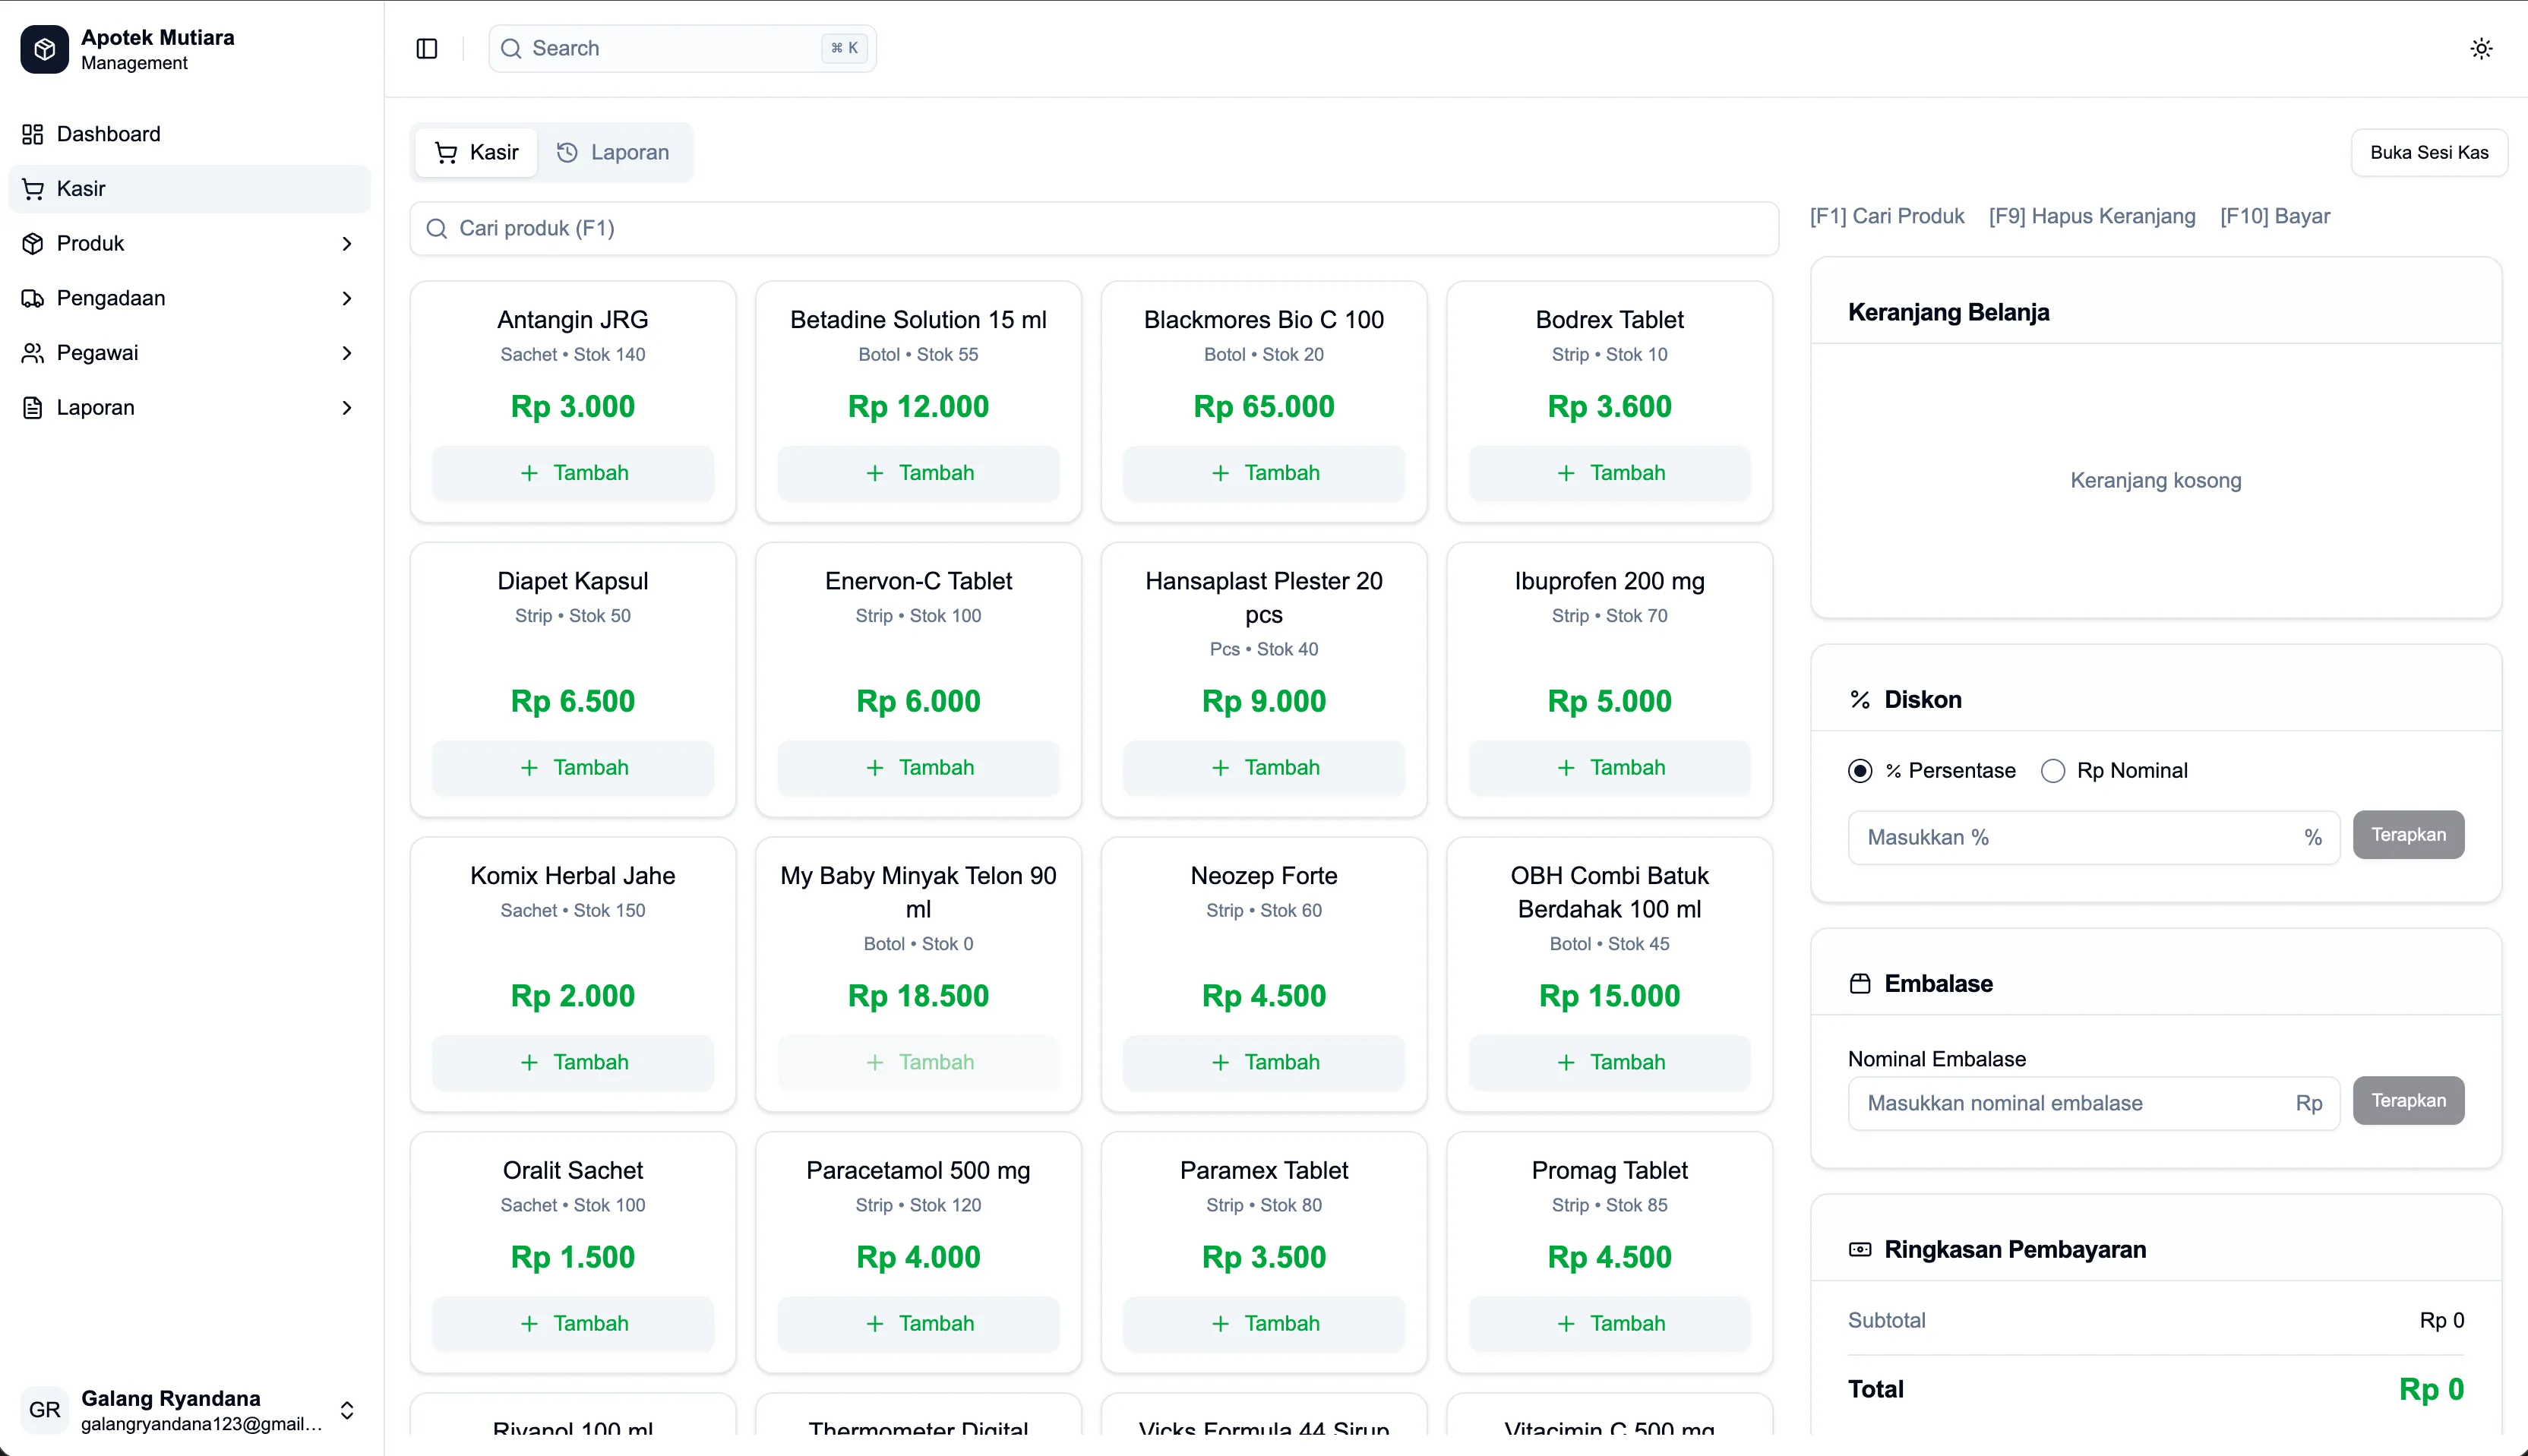Click the Pegawai people icon
The height and width of the screenshot is (1456, 2528).
33,353
